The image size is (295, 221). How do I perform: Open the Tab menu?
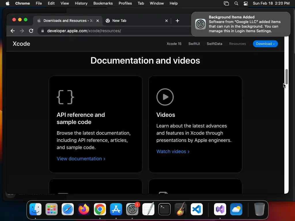[141, 3]
